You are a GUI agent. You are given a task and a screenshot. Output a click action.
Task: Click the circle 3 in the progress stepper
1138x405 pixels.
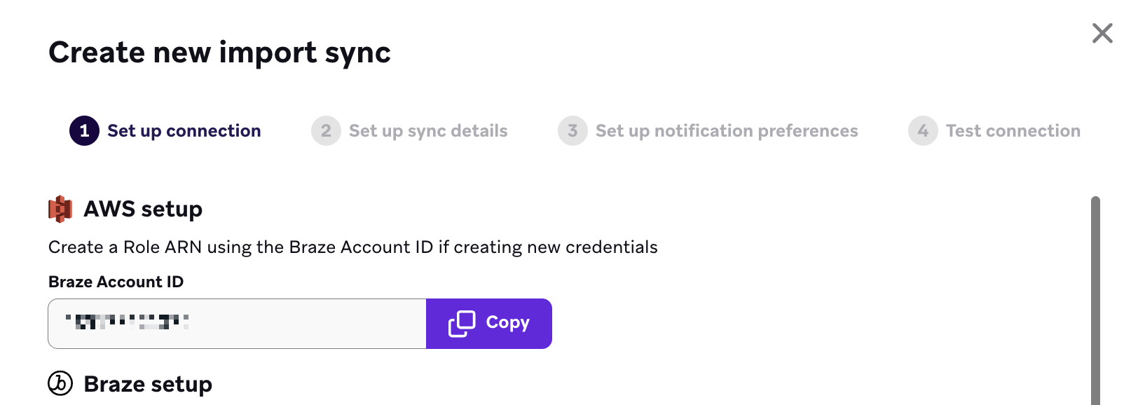click(572, 130)
